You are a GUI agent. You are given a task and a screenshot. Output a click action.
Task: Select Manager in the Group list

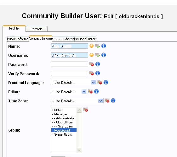[64, 114]
